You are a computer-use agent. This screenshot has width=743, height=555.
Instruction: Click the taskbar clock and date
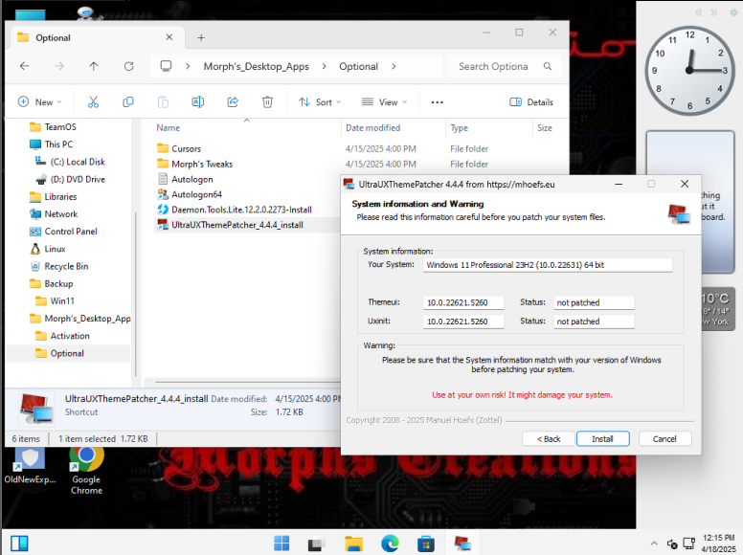click(718, 544)
